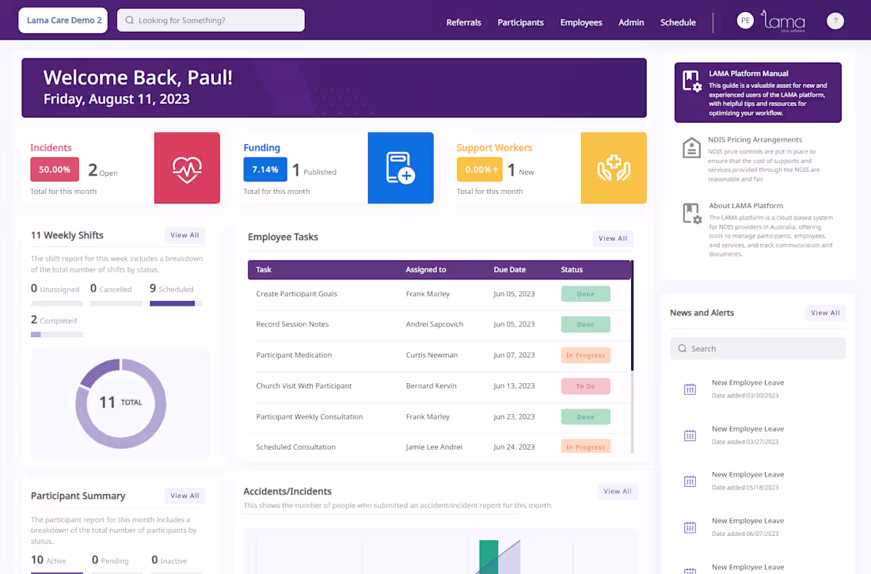Open the Referrals menu item
871x574 pixels.
click(x=464, y=22)
